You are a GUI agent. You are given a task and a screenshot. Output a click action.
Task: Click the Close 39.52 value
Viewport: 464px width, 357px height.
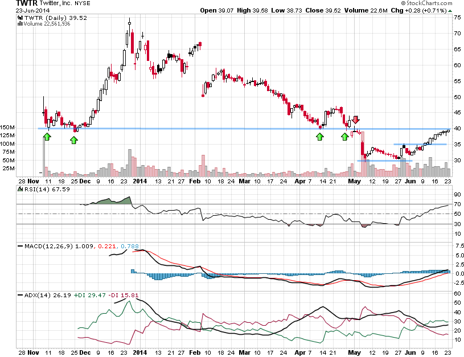pyautogui.click(x=323, y=10)
